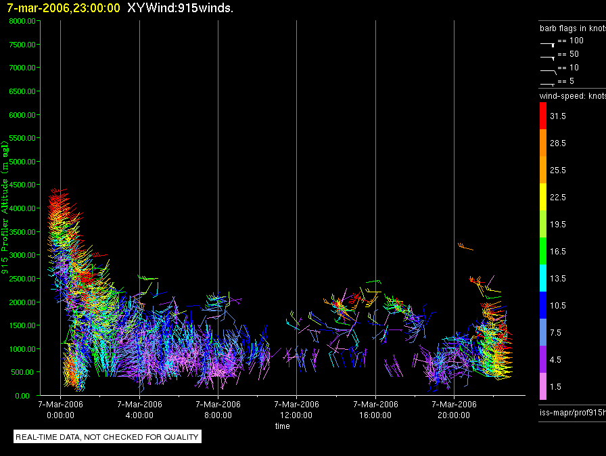The image size is (606, 456).
Task: Select the blue 10.5 knots swatch
Action: [x=543, y=305]
